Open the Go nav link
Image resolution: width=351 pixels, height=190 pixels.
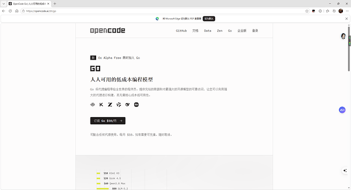pos(230,31)
